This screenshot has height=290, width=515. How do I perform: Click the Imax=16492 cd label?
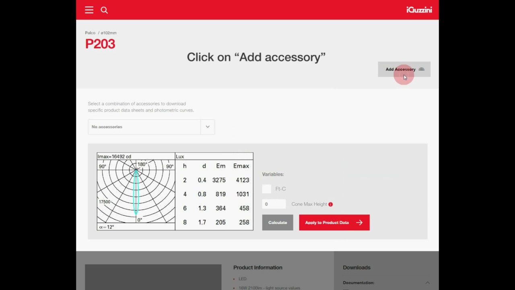[x=114, y=156]
